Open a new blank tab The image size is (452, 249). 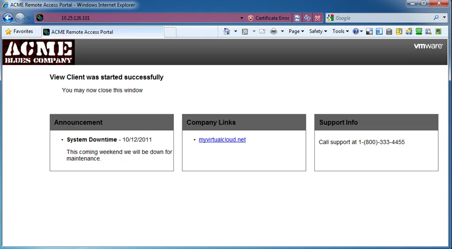170,32
